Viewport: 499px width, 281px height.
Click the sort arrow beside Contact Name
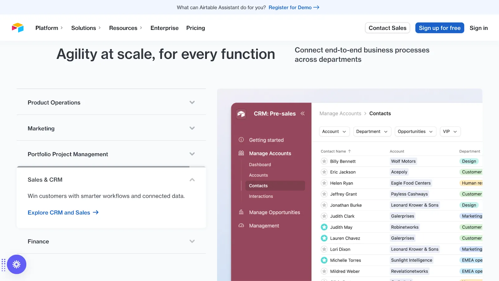coord(350,151)
